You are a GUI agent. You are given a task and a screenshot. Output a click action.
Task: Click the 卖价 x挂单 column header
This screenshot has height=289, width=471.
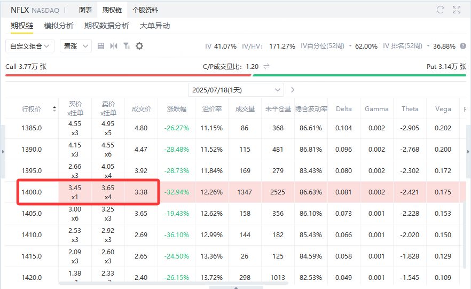pyautogui.click(x=108, y=108)
